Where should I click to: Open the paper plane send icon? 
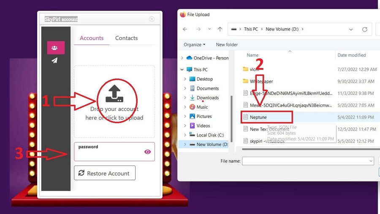point(54,61)
